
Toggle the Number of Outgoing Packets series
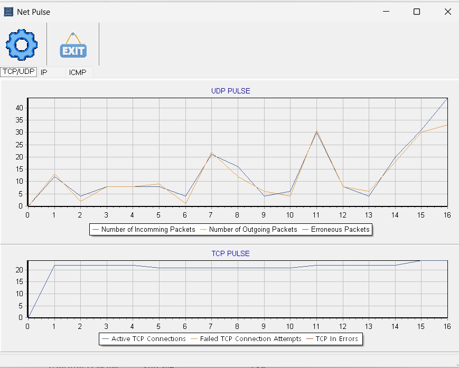254,229
